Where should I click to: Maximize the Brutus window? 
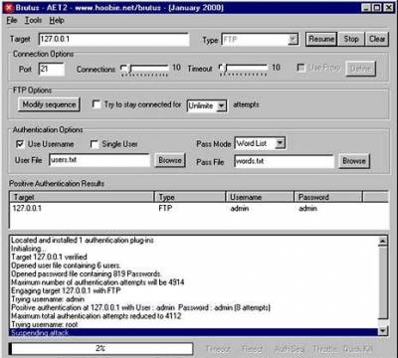[x=376, y=8]
